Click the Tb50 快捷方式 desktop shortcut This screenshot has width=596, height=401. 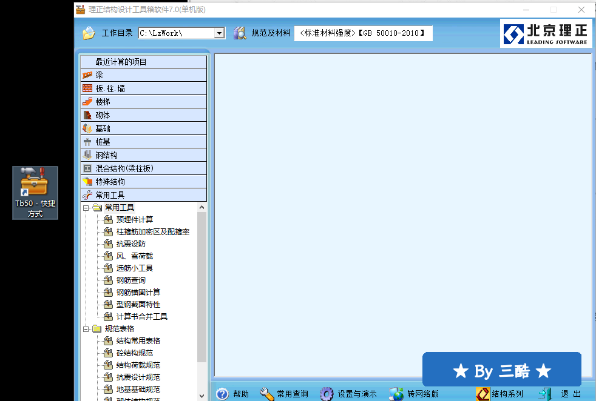[35, 193]
